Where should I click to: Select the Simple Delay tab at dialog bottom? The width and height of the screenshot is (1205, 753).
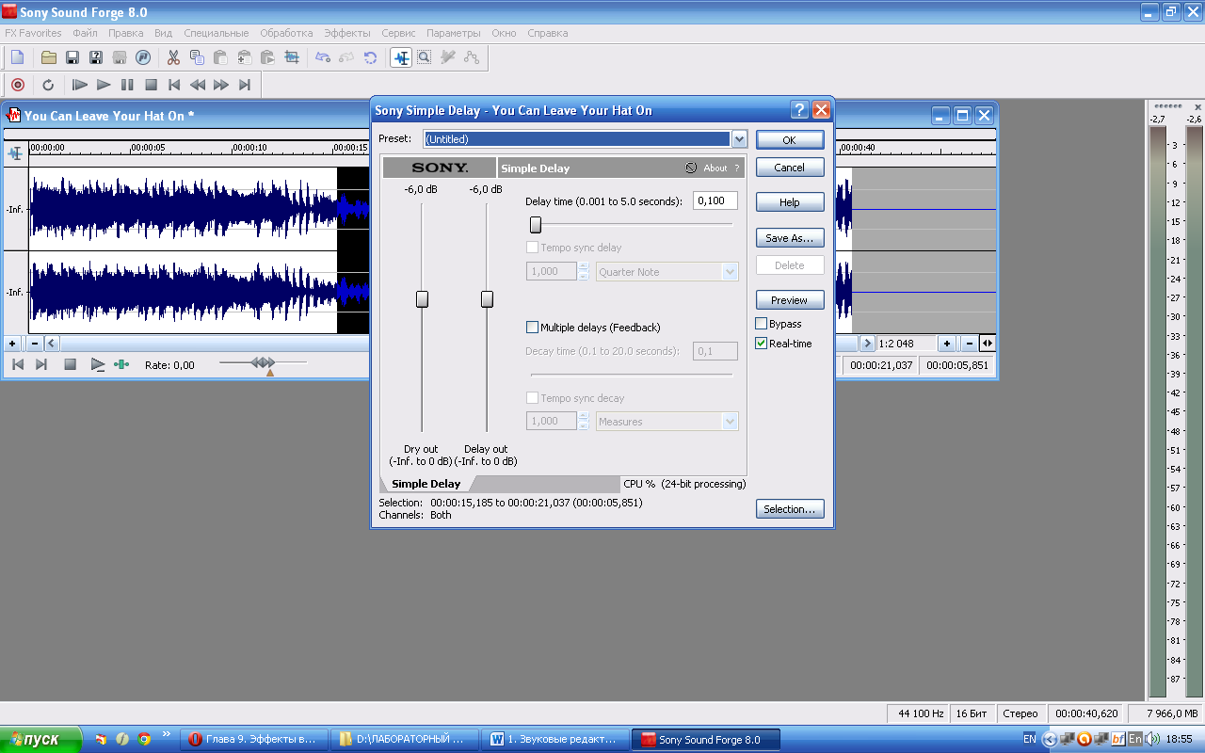coord(426,484)
